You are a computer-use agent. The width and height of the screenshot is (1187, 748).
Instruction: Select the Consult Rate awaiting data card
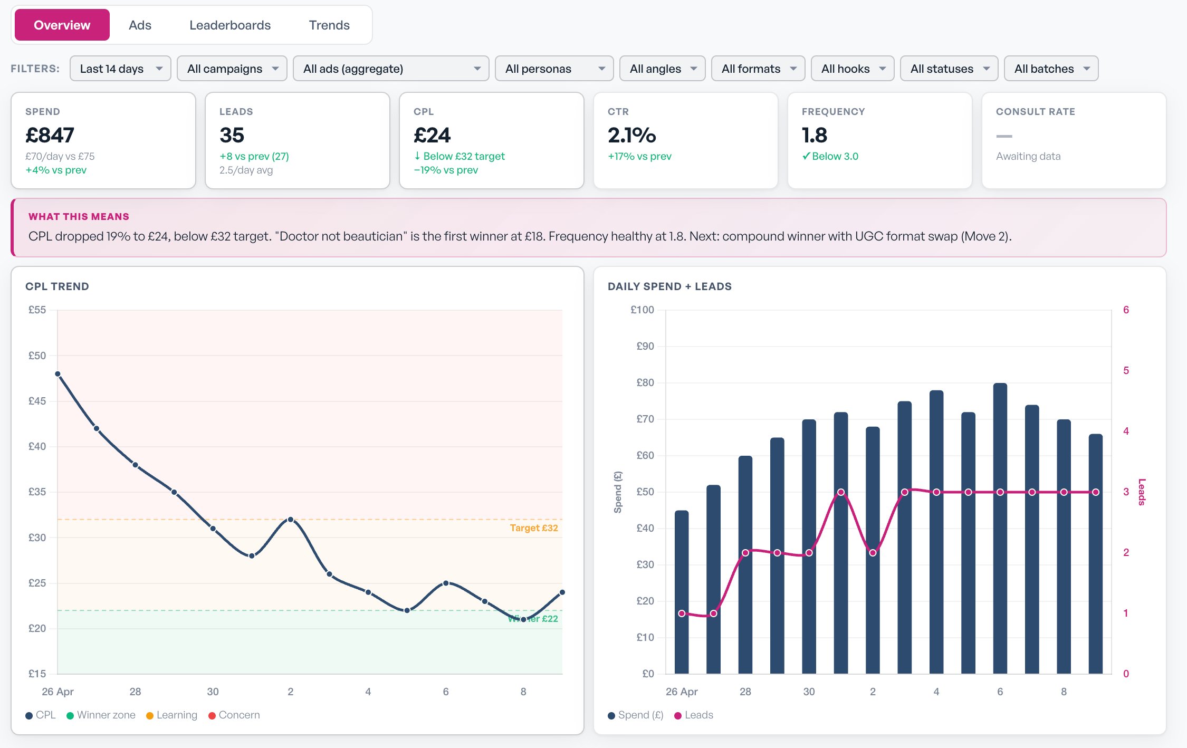[x=1074, y=140]
